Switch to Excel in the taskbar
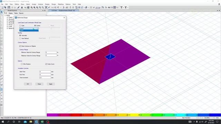Screen dimensions: 221x124 coord(42,122)
